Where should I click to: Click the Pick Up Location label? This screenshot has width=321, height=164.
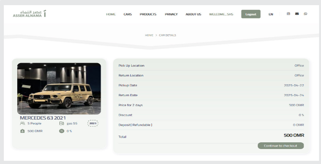click(131, 65)
